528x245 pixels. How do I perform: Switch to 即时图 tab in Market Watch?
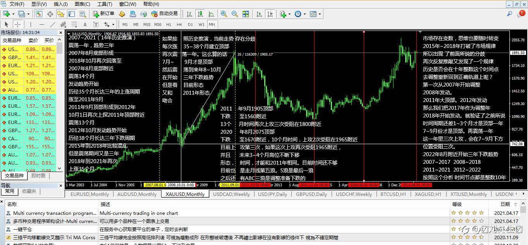[x=38, y=175]
